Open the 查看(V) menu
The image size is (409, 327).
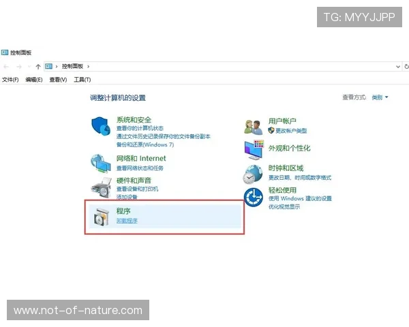click(58, 80)
